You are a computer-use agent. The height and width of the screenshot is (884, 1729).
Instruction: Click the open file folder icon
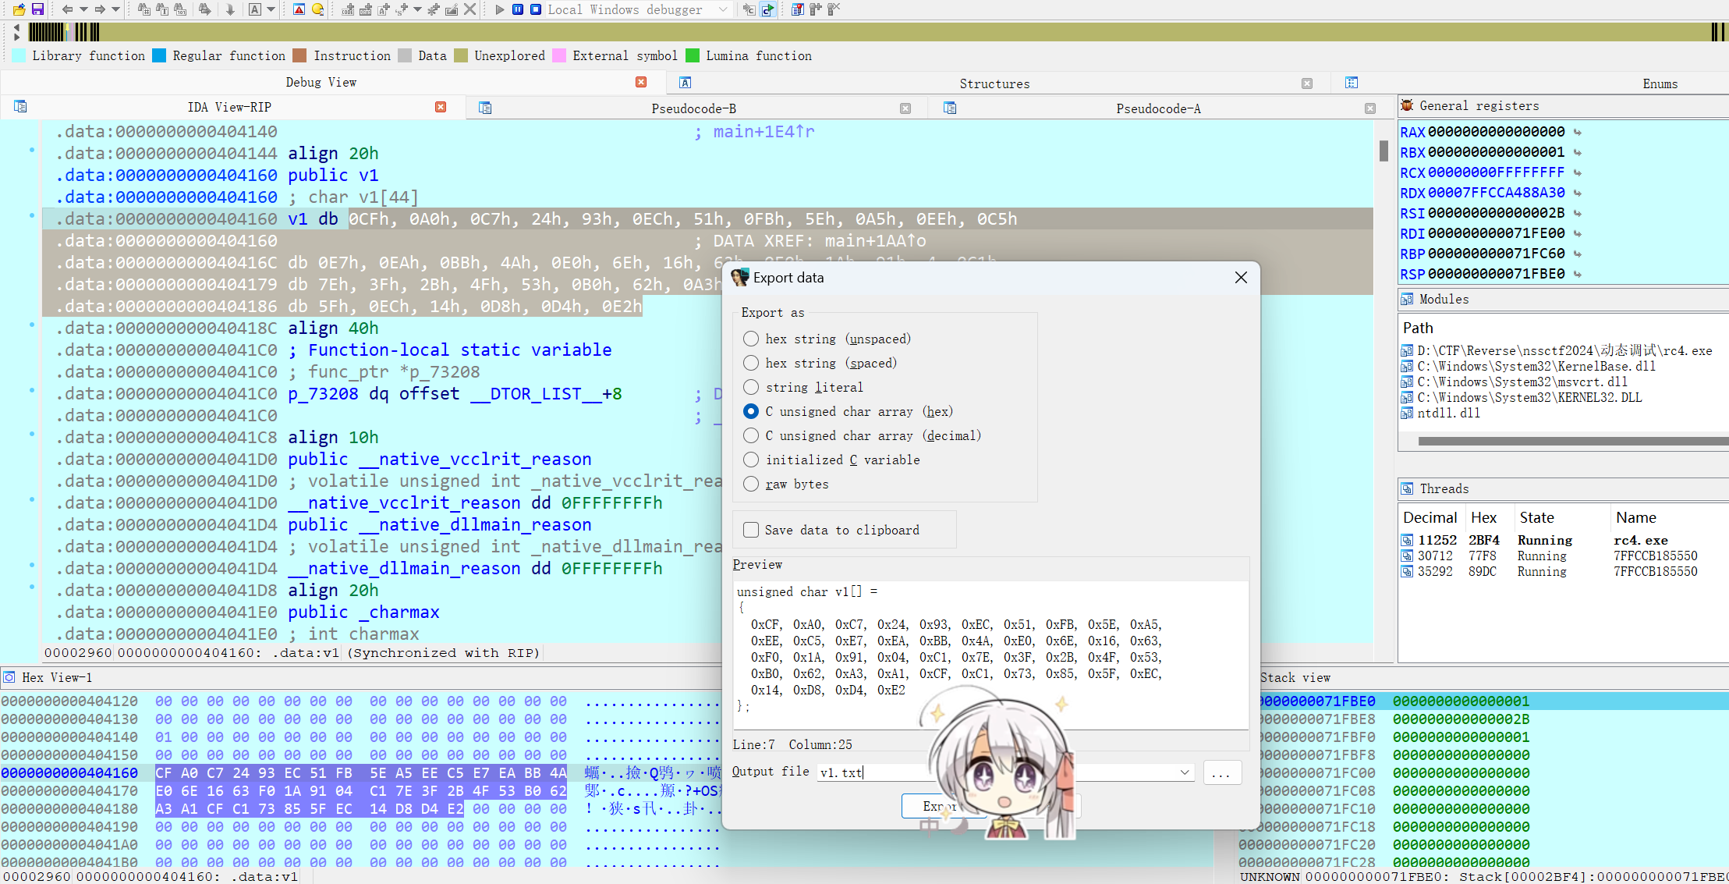pos(19,9)
